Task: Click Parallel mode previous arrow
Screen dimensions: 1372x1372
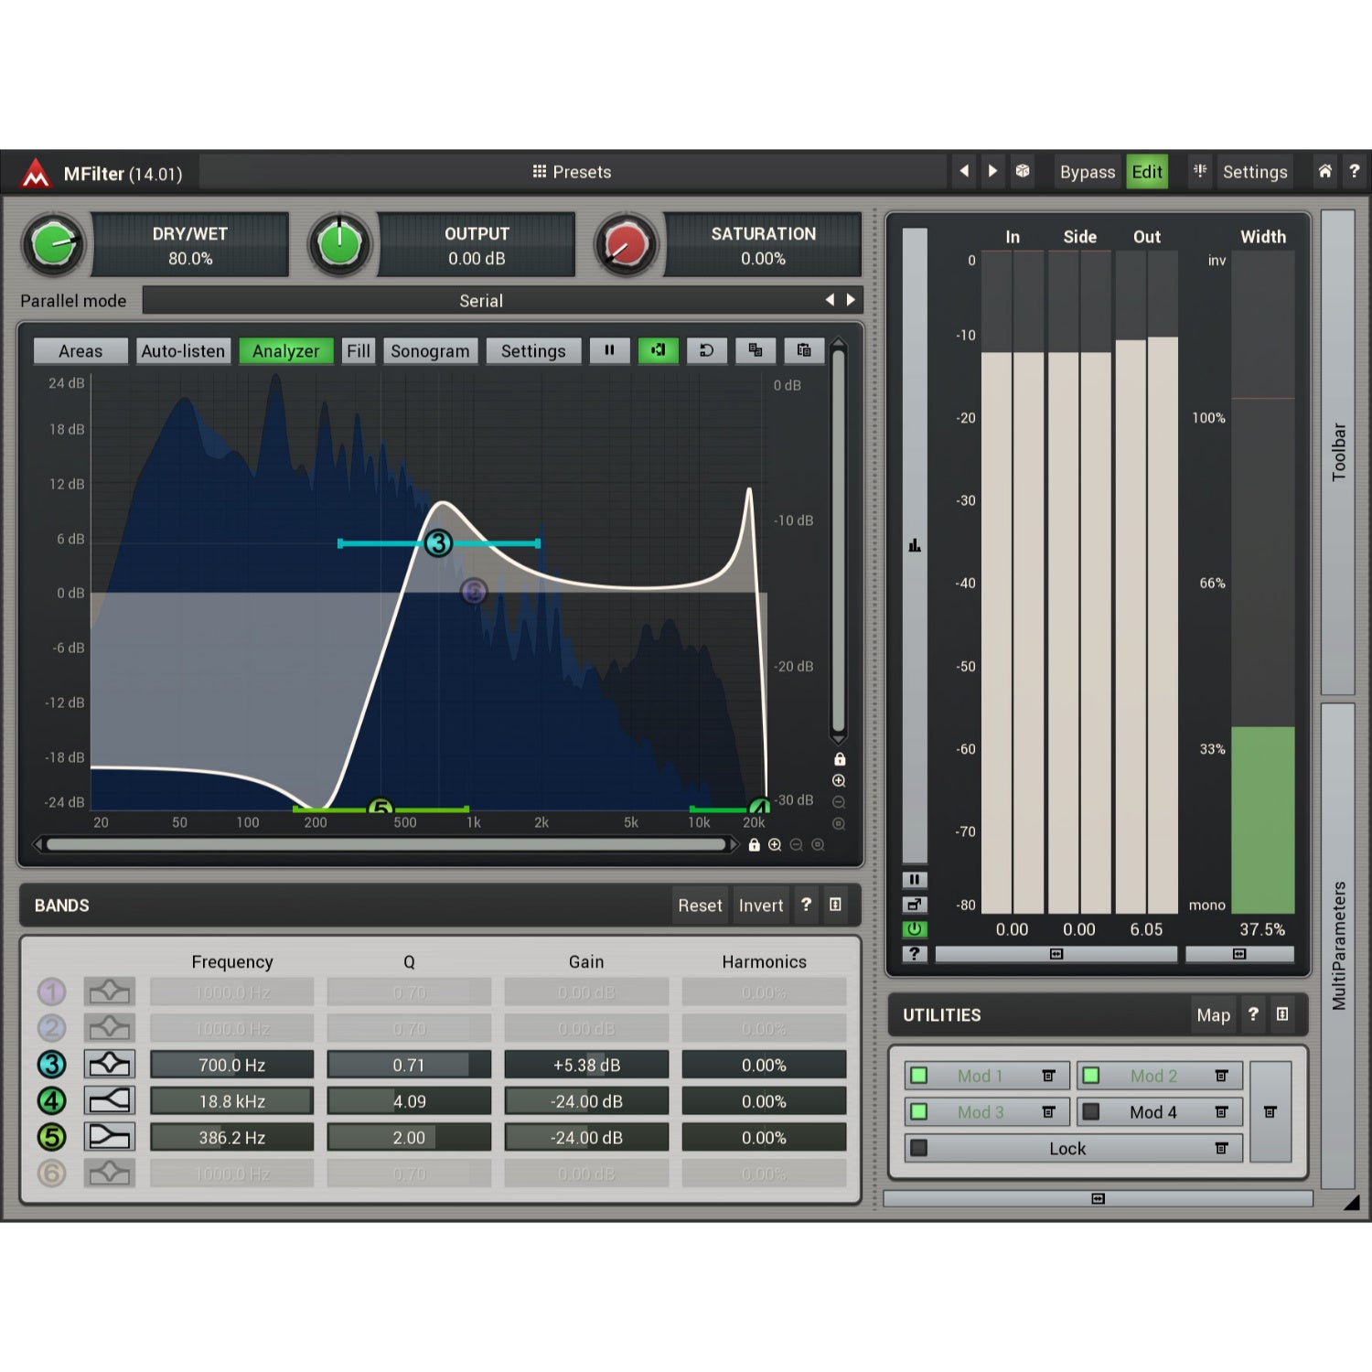Action: tap(830, 300)
